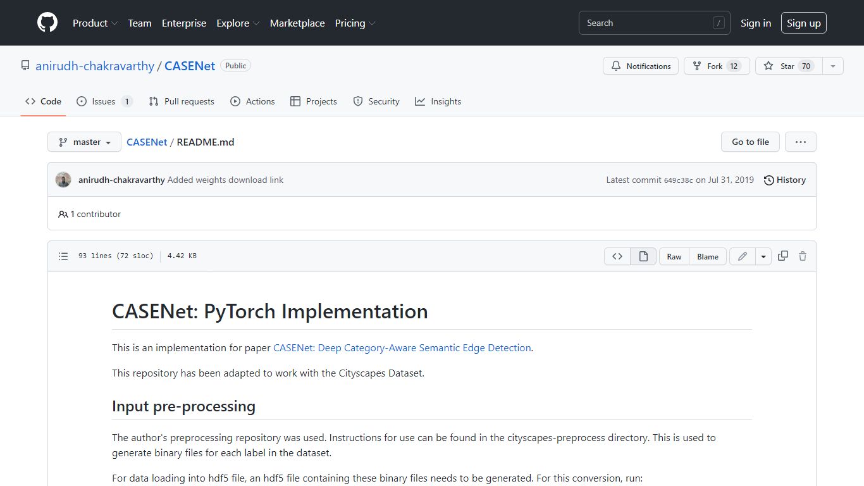The image size is (864, 486).
Task: Click the contributors people icon
Action: [x=63, y=214]
